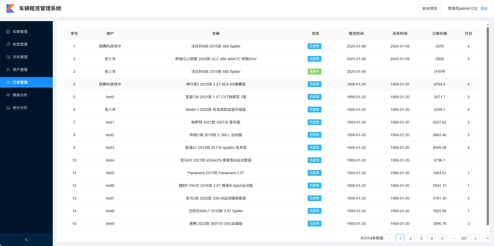Click the 订单管理 list icon

point(8,82)
